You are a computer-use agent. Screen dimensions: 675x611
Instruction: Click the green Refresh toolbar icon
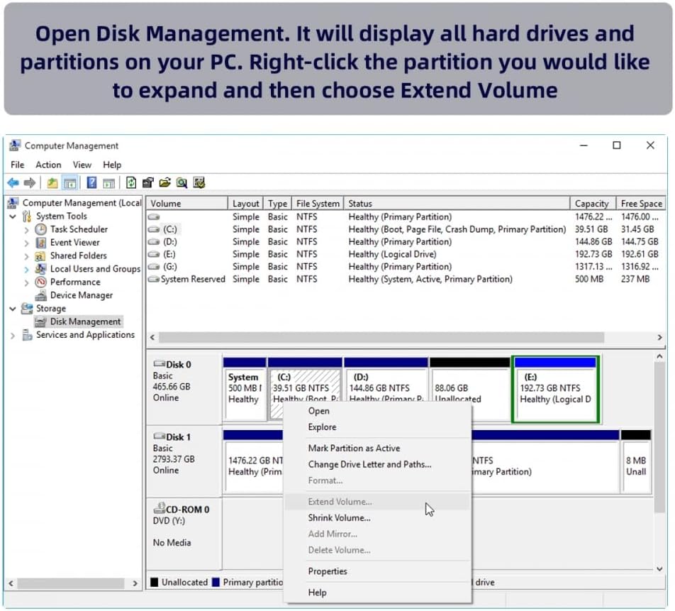pos(131,183)
